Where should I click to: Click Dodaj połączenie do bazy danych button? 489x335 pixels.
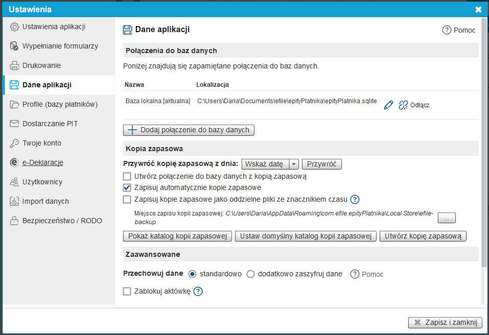(189, 130)
